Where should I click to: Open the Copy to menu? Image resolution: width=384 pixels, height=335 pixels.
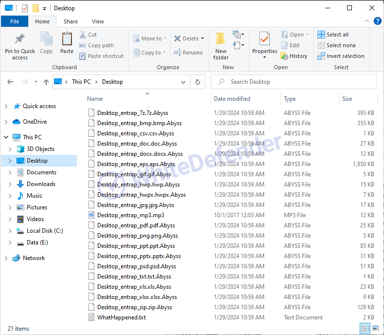pos(149,53)
